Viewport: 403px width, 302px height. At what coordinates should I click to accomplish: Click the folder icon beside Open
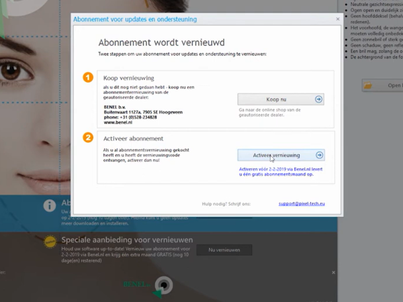coord(368,85)
